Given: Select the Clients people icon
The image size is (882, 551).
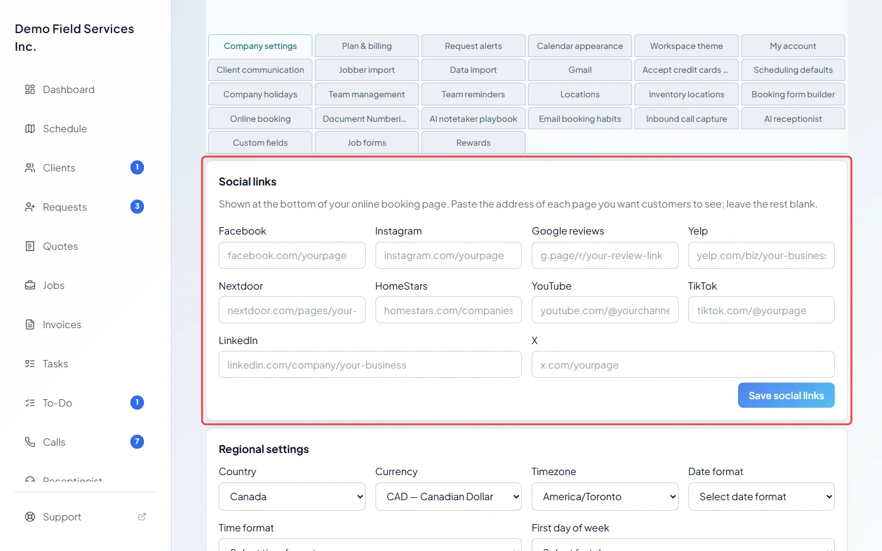Looking at the screenshot, I should tap(30, 168).
